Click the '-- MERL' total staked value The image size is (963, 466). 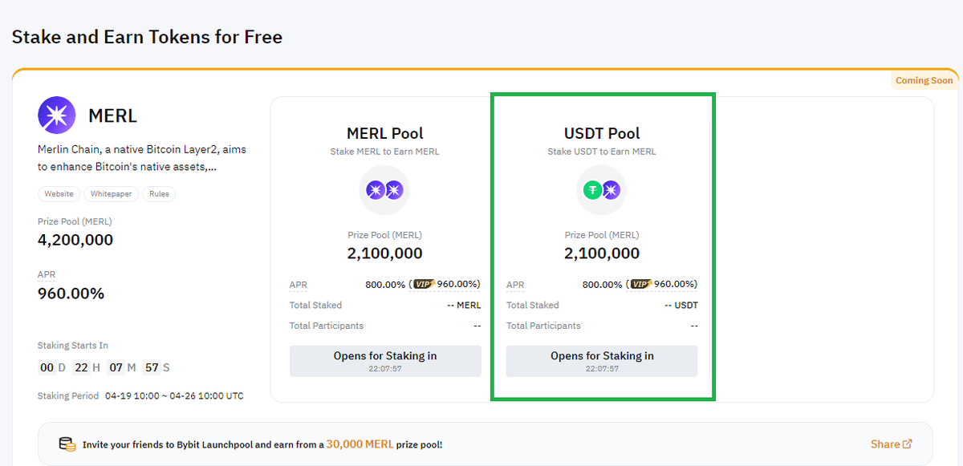pos(464,305)
